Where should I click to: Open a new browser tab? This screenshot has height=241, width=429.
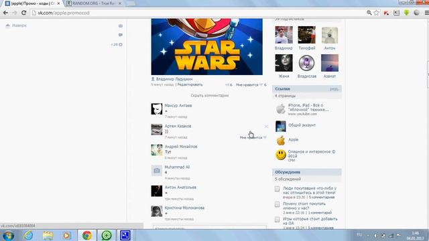(x=131, y=3)
